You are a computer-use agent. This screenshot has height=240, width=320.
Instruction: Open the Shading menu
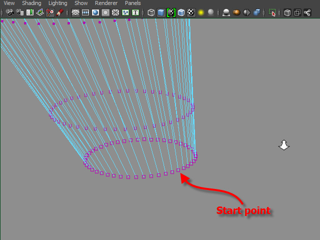[x=31, y=3]
